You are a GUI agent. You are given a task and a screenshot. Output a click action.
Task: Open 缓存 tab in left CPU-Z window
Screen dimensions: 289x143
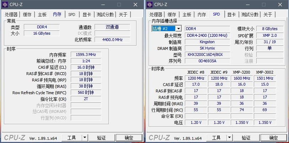point(27,15)
